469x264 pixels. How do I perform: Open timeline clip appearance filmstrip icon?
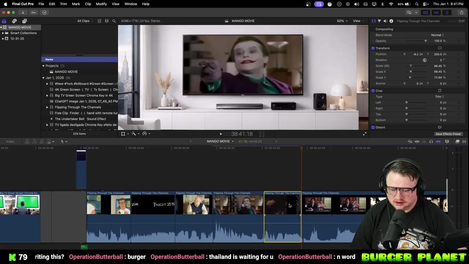point(447,142)
